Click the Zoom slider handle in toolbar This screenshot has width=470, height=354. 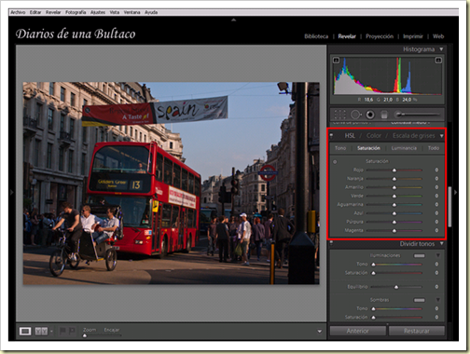pyautogui.click(x=84, y=335)
